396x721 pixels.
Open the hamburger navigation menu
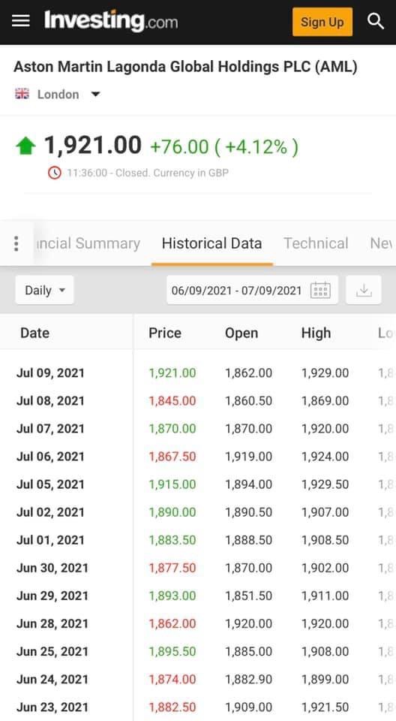pyautogui.click(x=21, y=21)
